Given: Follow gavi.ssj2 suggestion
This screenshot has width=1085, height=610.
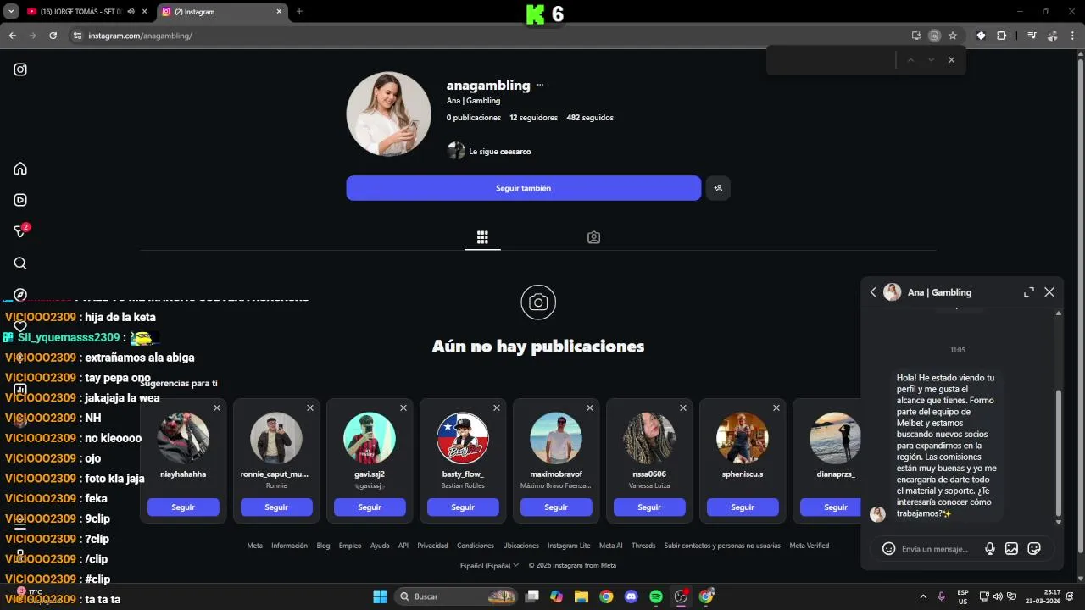Looking at the screenshot, I should pyautogui.click(x=370, y=507).
